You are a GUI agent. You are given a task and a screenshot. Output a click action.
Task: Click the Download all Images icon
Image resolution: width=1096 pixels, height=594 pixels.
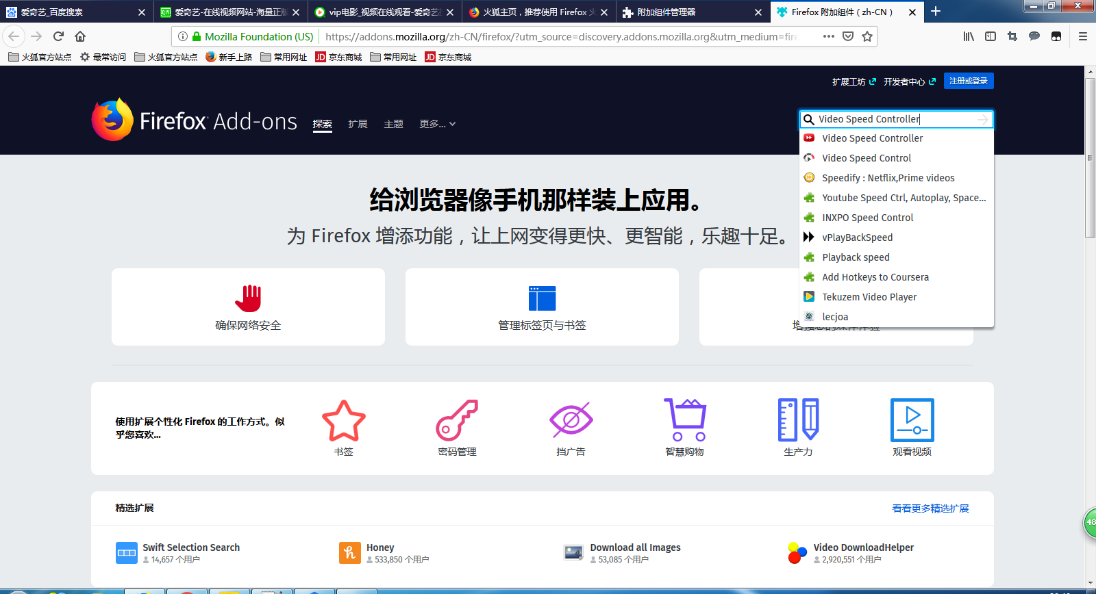pos(574,553)
